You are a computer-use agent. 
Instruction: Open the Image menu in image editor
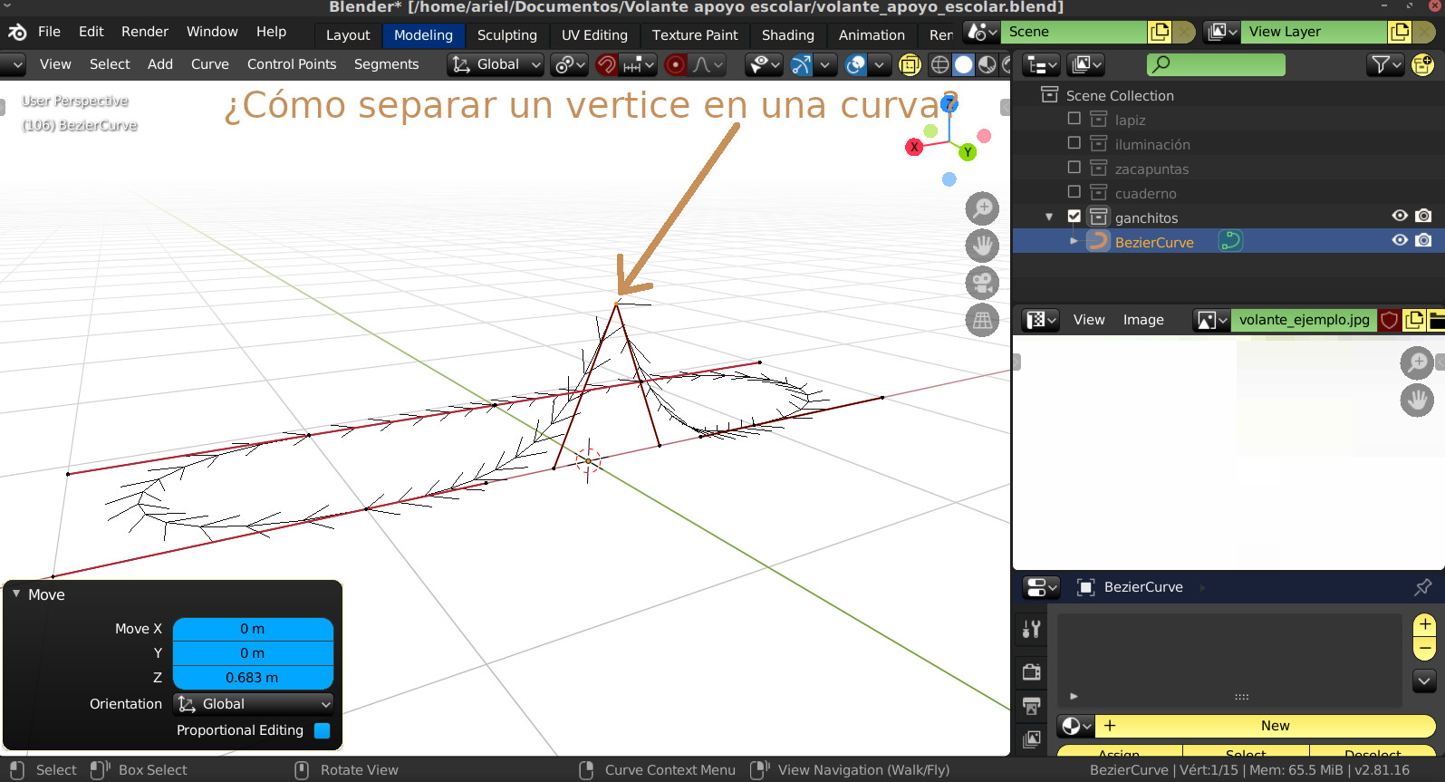point(1143,320)
